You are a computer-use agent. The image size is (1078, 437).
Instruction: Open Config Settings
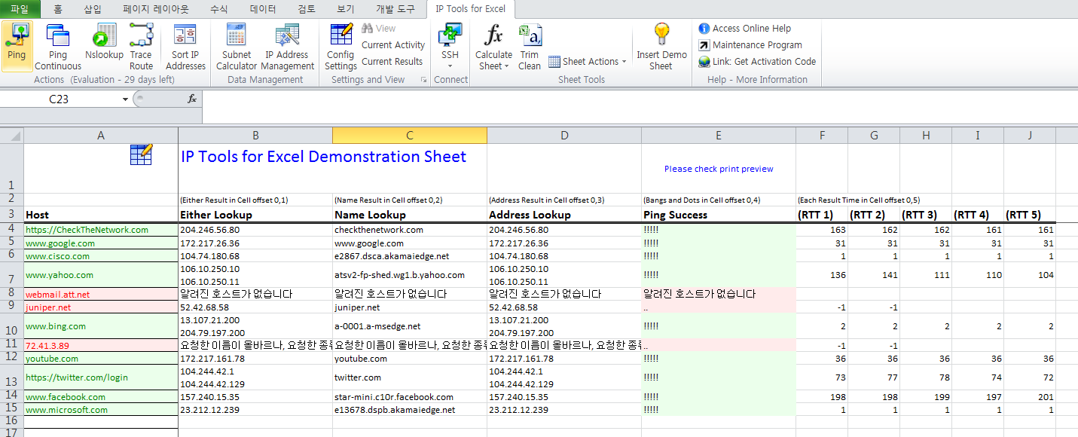[x=341, y=46]
